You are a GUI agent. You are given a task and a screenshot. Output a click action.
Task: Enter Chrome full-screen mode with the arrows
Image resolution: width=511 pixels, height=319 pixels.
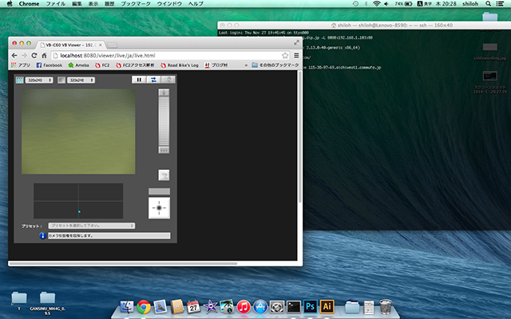[x=296, y=42]
